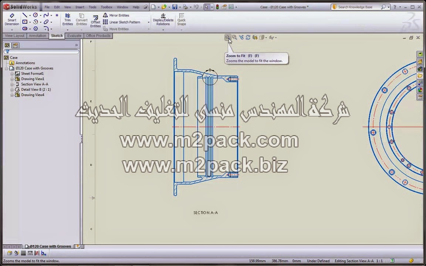Click the Add Sheet tab icon
This screenshot has height=266, width=426.
tap(78, 246)
